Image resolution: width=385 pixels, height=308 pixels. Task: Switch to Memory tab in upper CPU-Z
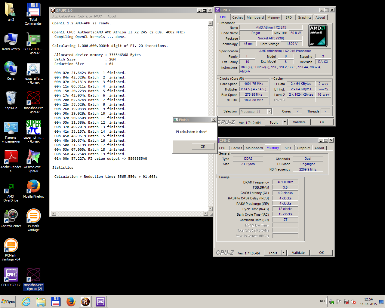click(273, 17)
